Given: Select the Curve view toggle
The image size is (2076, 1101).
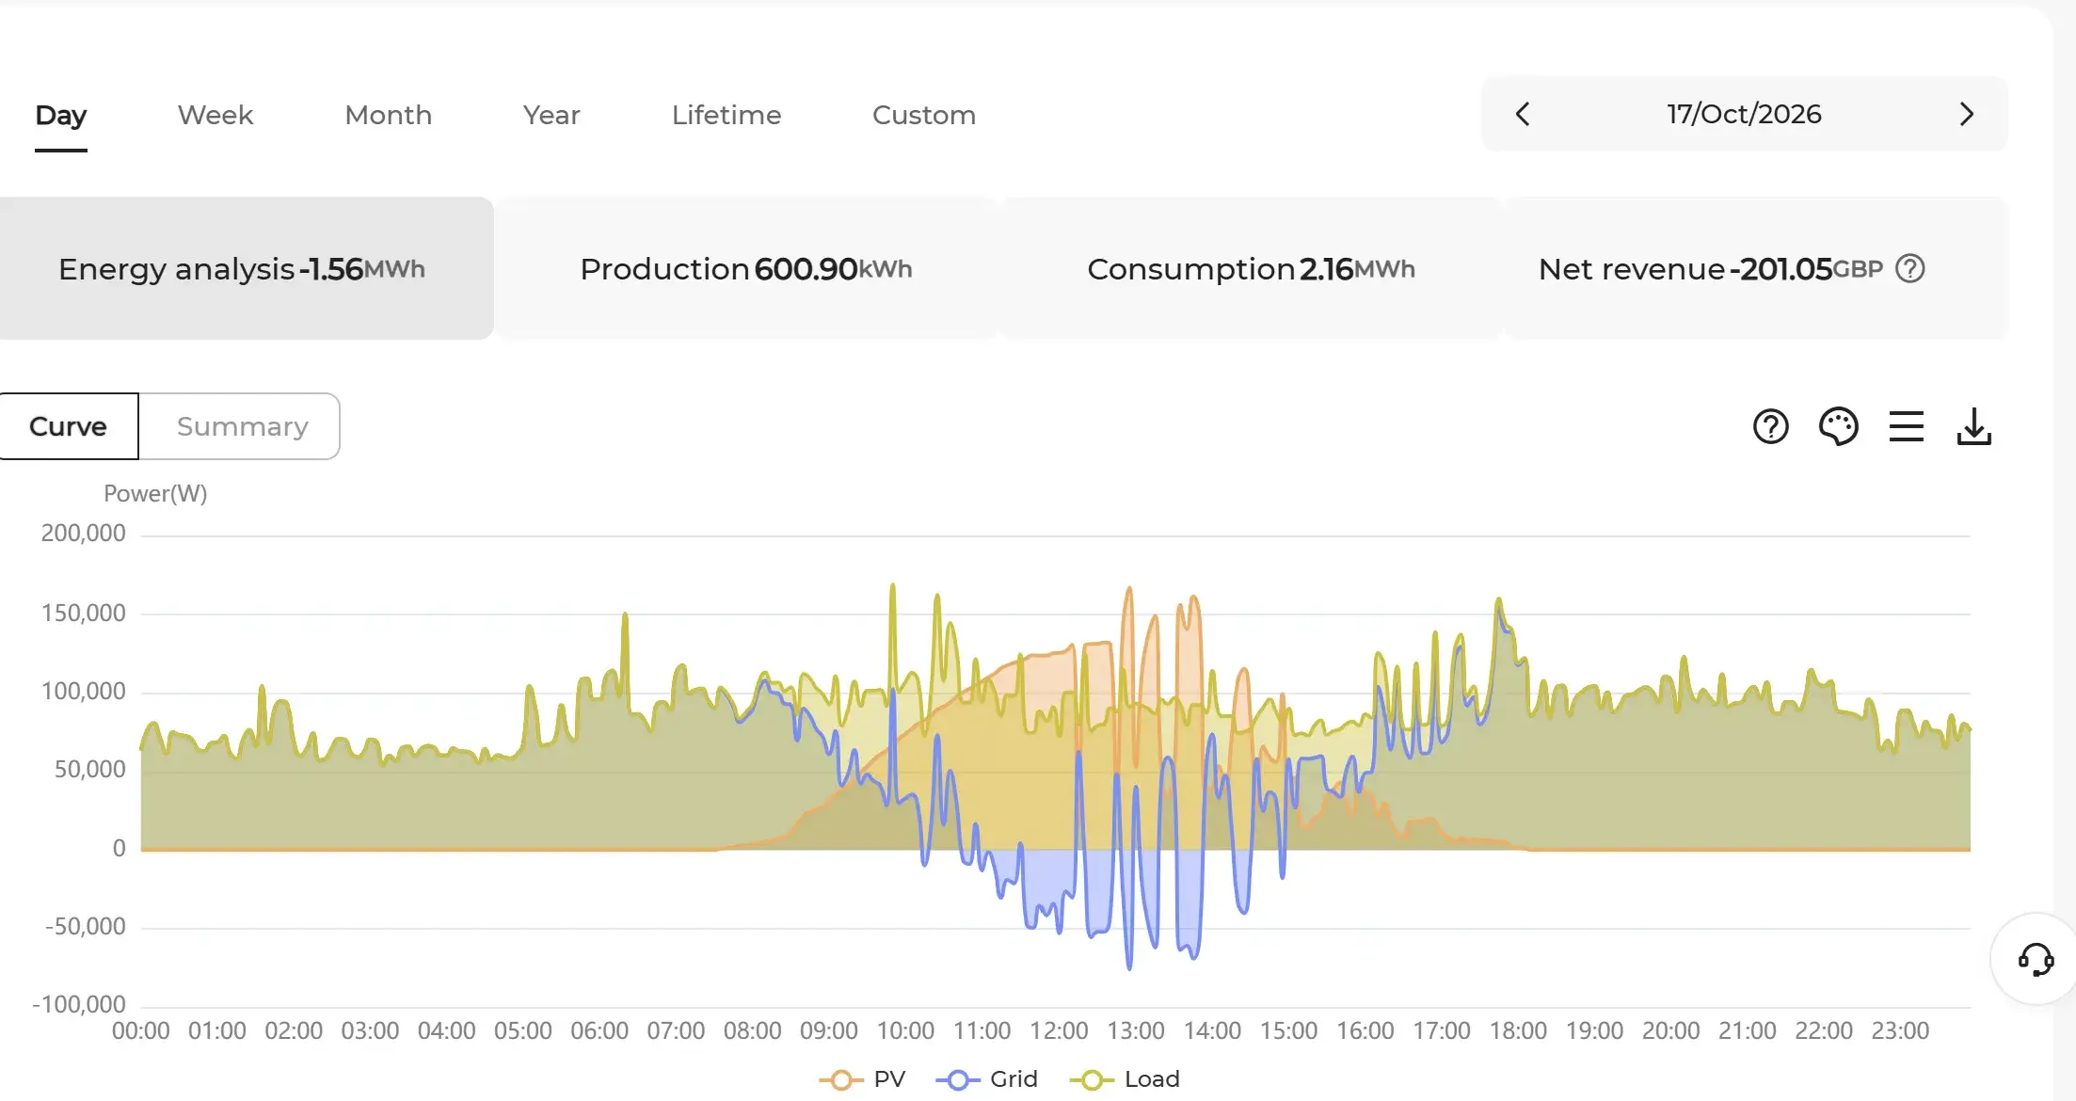Looking at the screenshot, I should click(x=69, y=426).
